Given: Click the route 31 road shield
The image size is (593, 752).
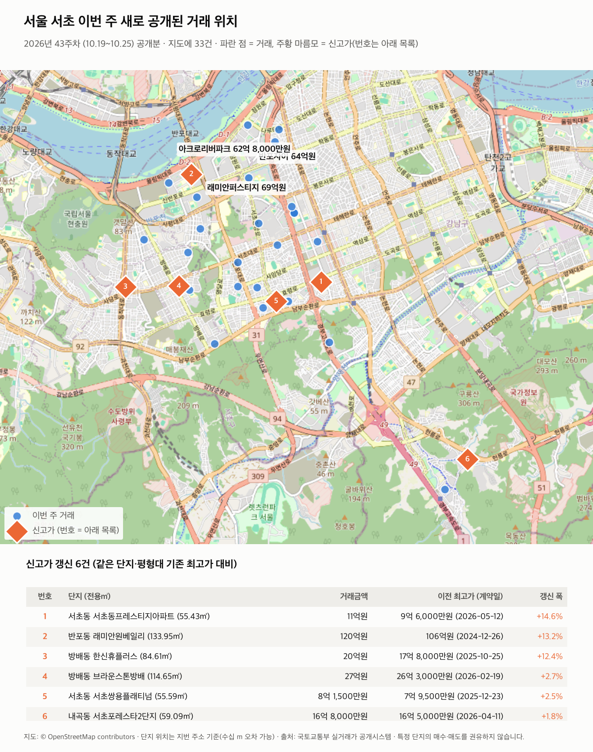Looking at the screenshot, I should click(x=256, y=335).
